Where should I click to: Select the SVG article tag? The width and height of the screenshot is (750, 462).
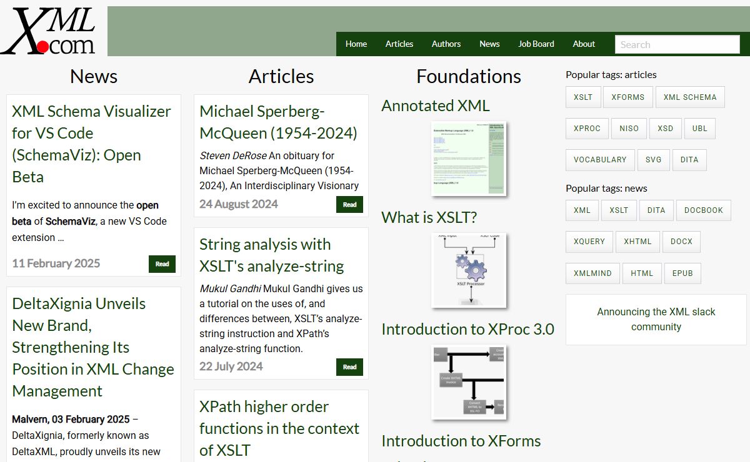point(654,160)
